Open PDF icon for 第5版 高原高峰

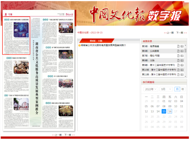(178, 46)
